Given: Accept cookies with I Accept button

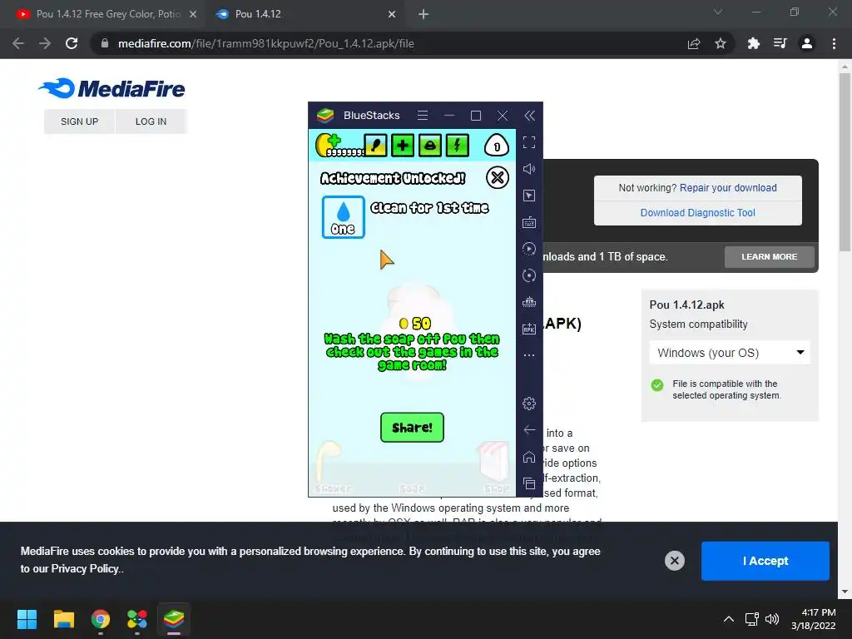Looking at the screenshot, I should (x=765, y=561).
